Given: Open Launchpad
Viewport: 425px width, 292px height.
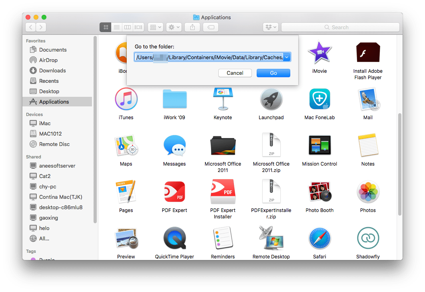Looking at the screenshot, I should pos(271,99).
